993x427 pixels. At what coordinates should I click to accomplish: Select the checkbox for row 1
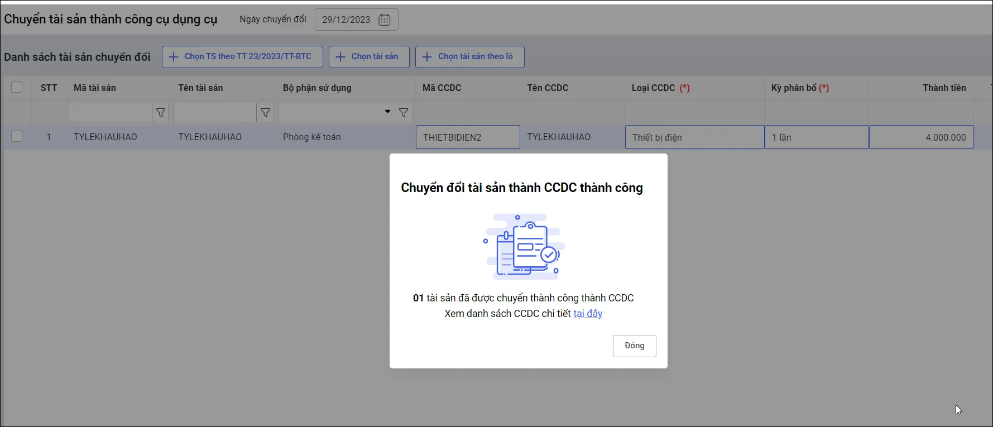[17, 136]
